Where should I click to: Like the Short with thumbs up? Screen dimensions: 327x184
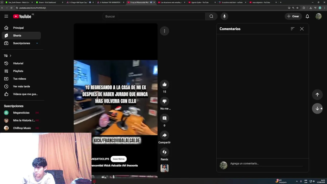(165, 84)
